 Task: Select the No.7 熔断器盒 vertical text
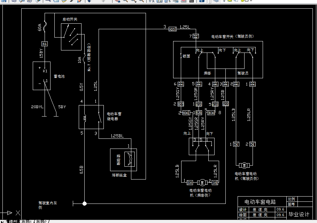[x=89, y=57]
